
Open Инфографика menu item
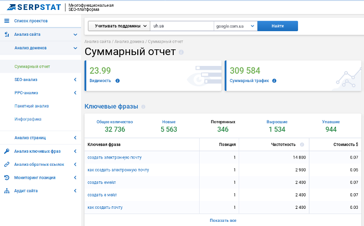click(x=28, y=119)
